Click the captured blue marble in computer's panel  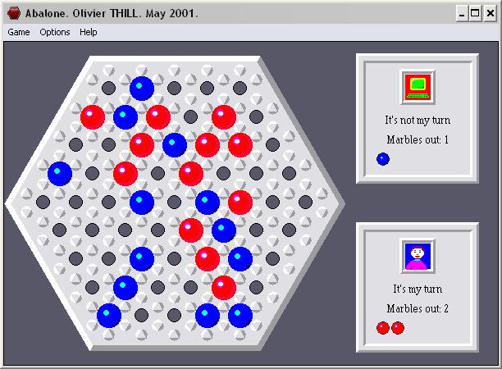(x=383, y=159)
